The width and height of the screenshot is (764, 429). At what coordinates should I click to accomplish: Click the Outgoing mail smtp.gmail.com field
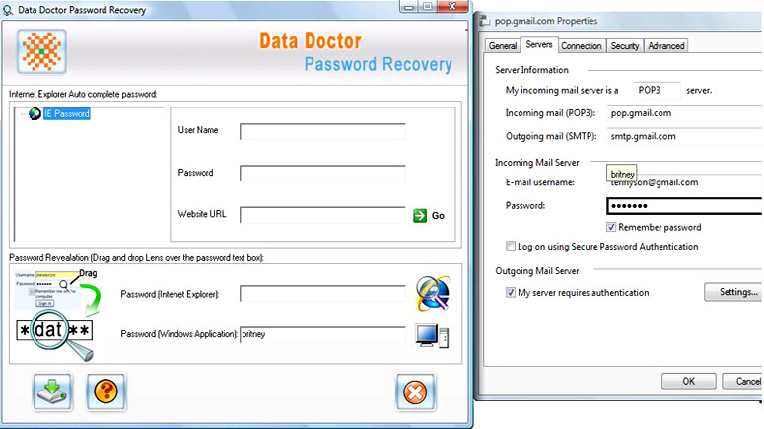pos(684,136)
